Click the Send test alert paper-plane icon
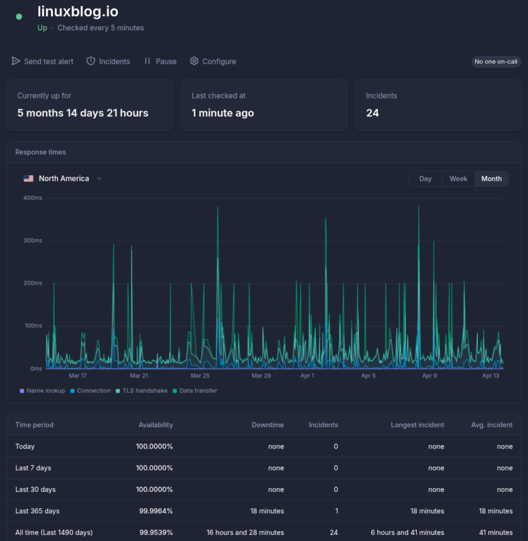Image resolution: width=528 pixels, height=541 pixels. pyautogui.click(x=16, y=61)
